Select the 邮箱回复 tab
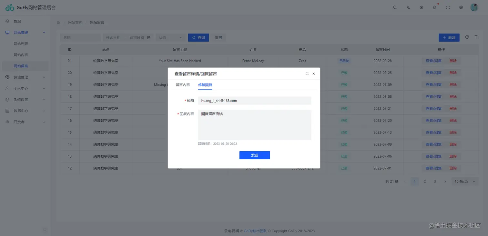Image resolution: width=488 pixels, height=236 pixels. [x=205, y=85]
